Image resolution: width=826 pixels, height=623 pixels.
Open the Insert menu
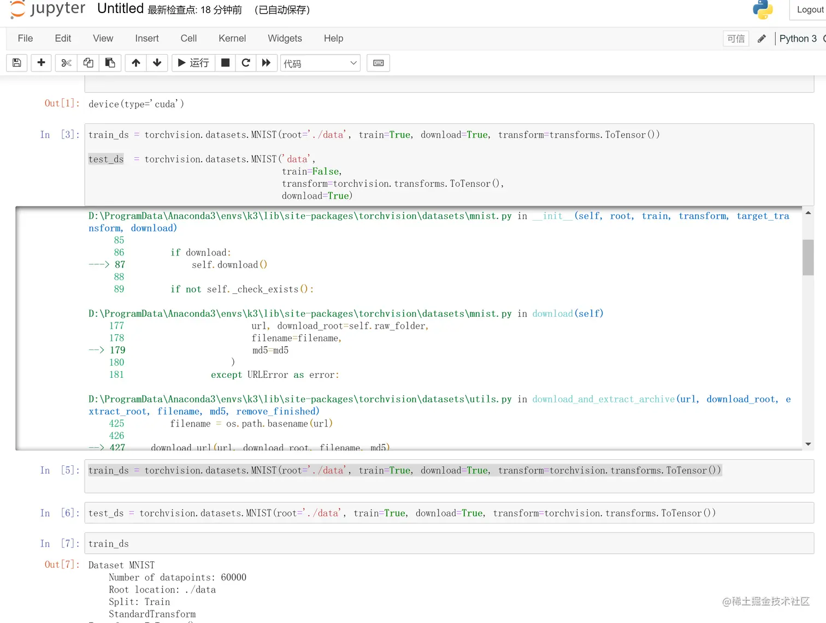pyautogui.click(x=147, y=38)
